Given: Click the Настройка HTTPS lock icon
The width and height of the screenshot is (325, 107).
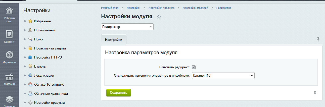Looking at the screenshot, I should (x=30, y=57).
